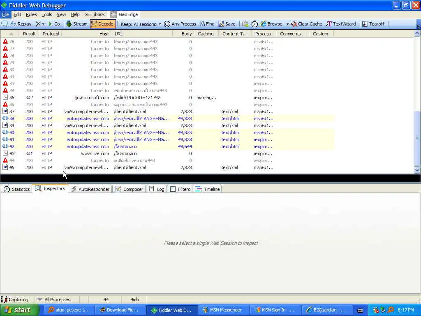Open the Timeline tab
Viewport: 421px width, 316px height.
pyautogui.click(x=207, y=189)
